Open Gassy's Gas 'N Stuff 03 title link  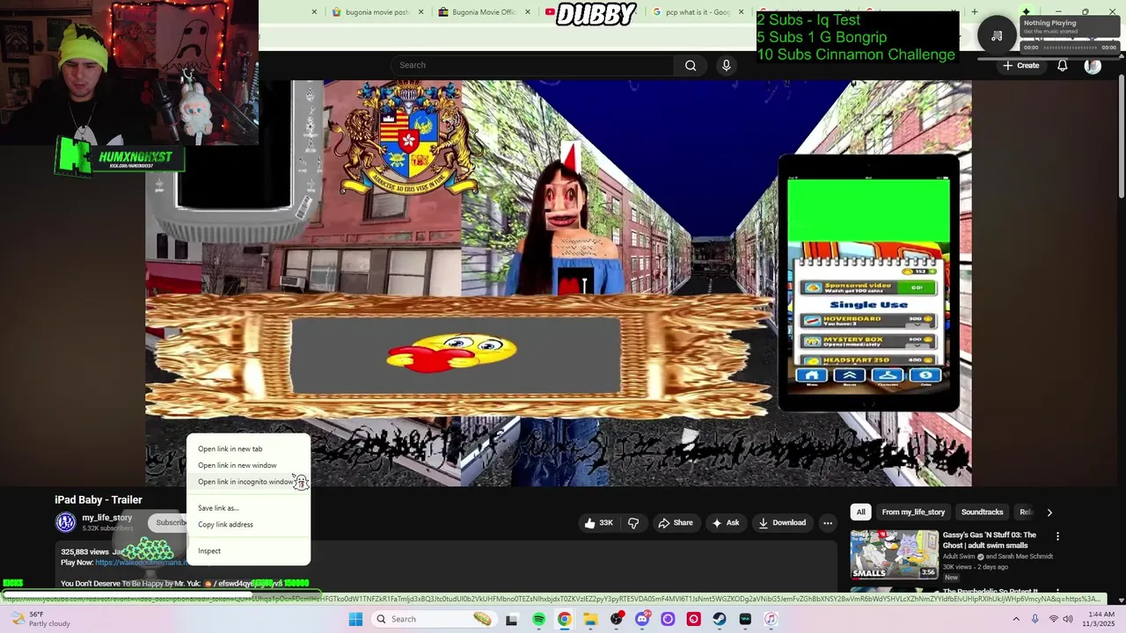click(989, 541)
